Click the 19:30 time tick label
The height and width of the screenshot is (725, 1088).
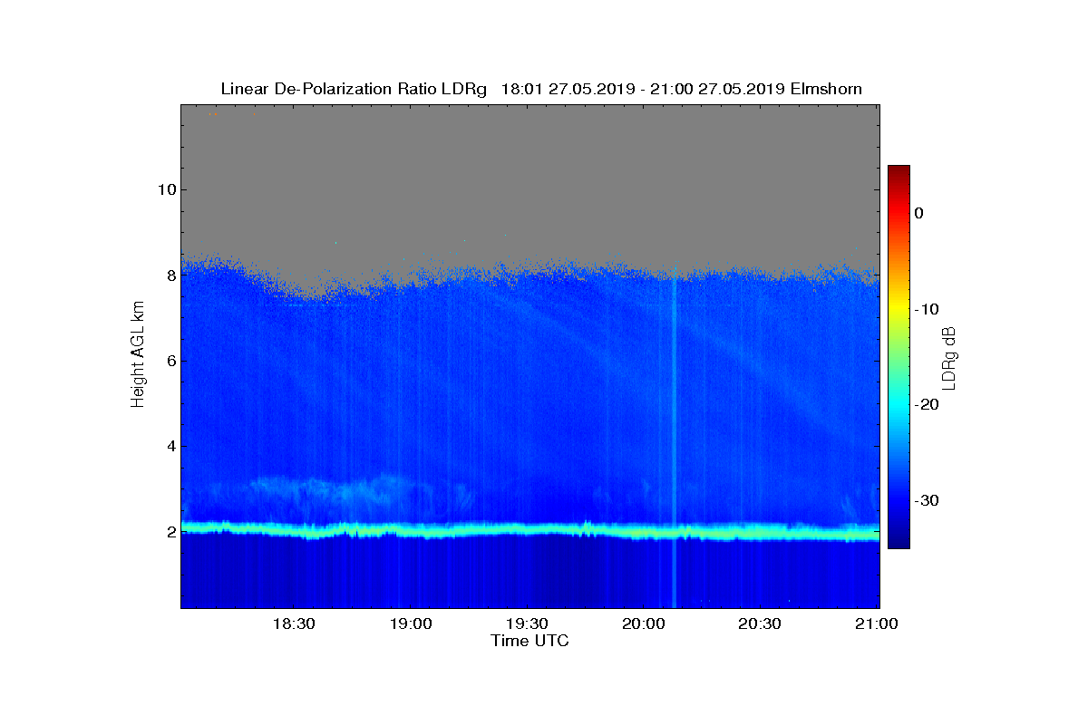[526, 624]
